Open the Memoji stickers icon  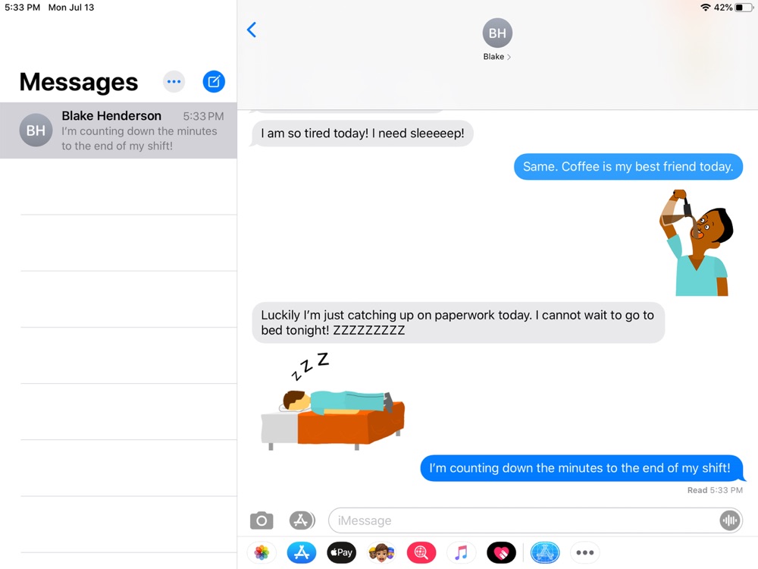point(381,552)
